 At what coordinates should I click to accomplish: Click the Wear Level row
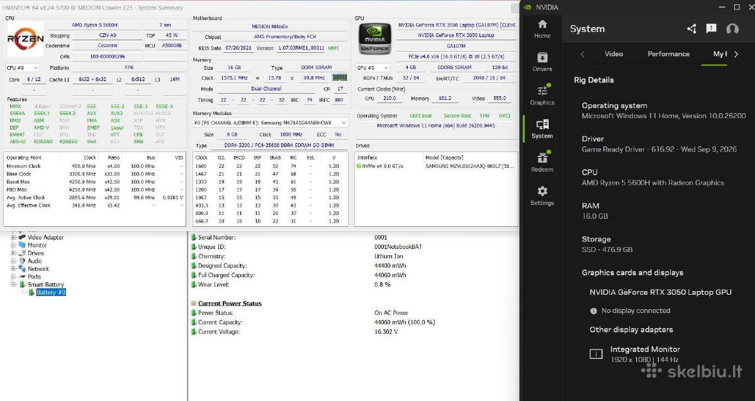[352, 285]
